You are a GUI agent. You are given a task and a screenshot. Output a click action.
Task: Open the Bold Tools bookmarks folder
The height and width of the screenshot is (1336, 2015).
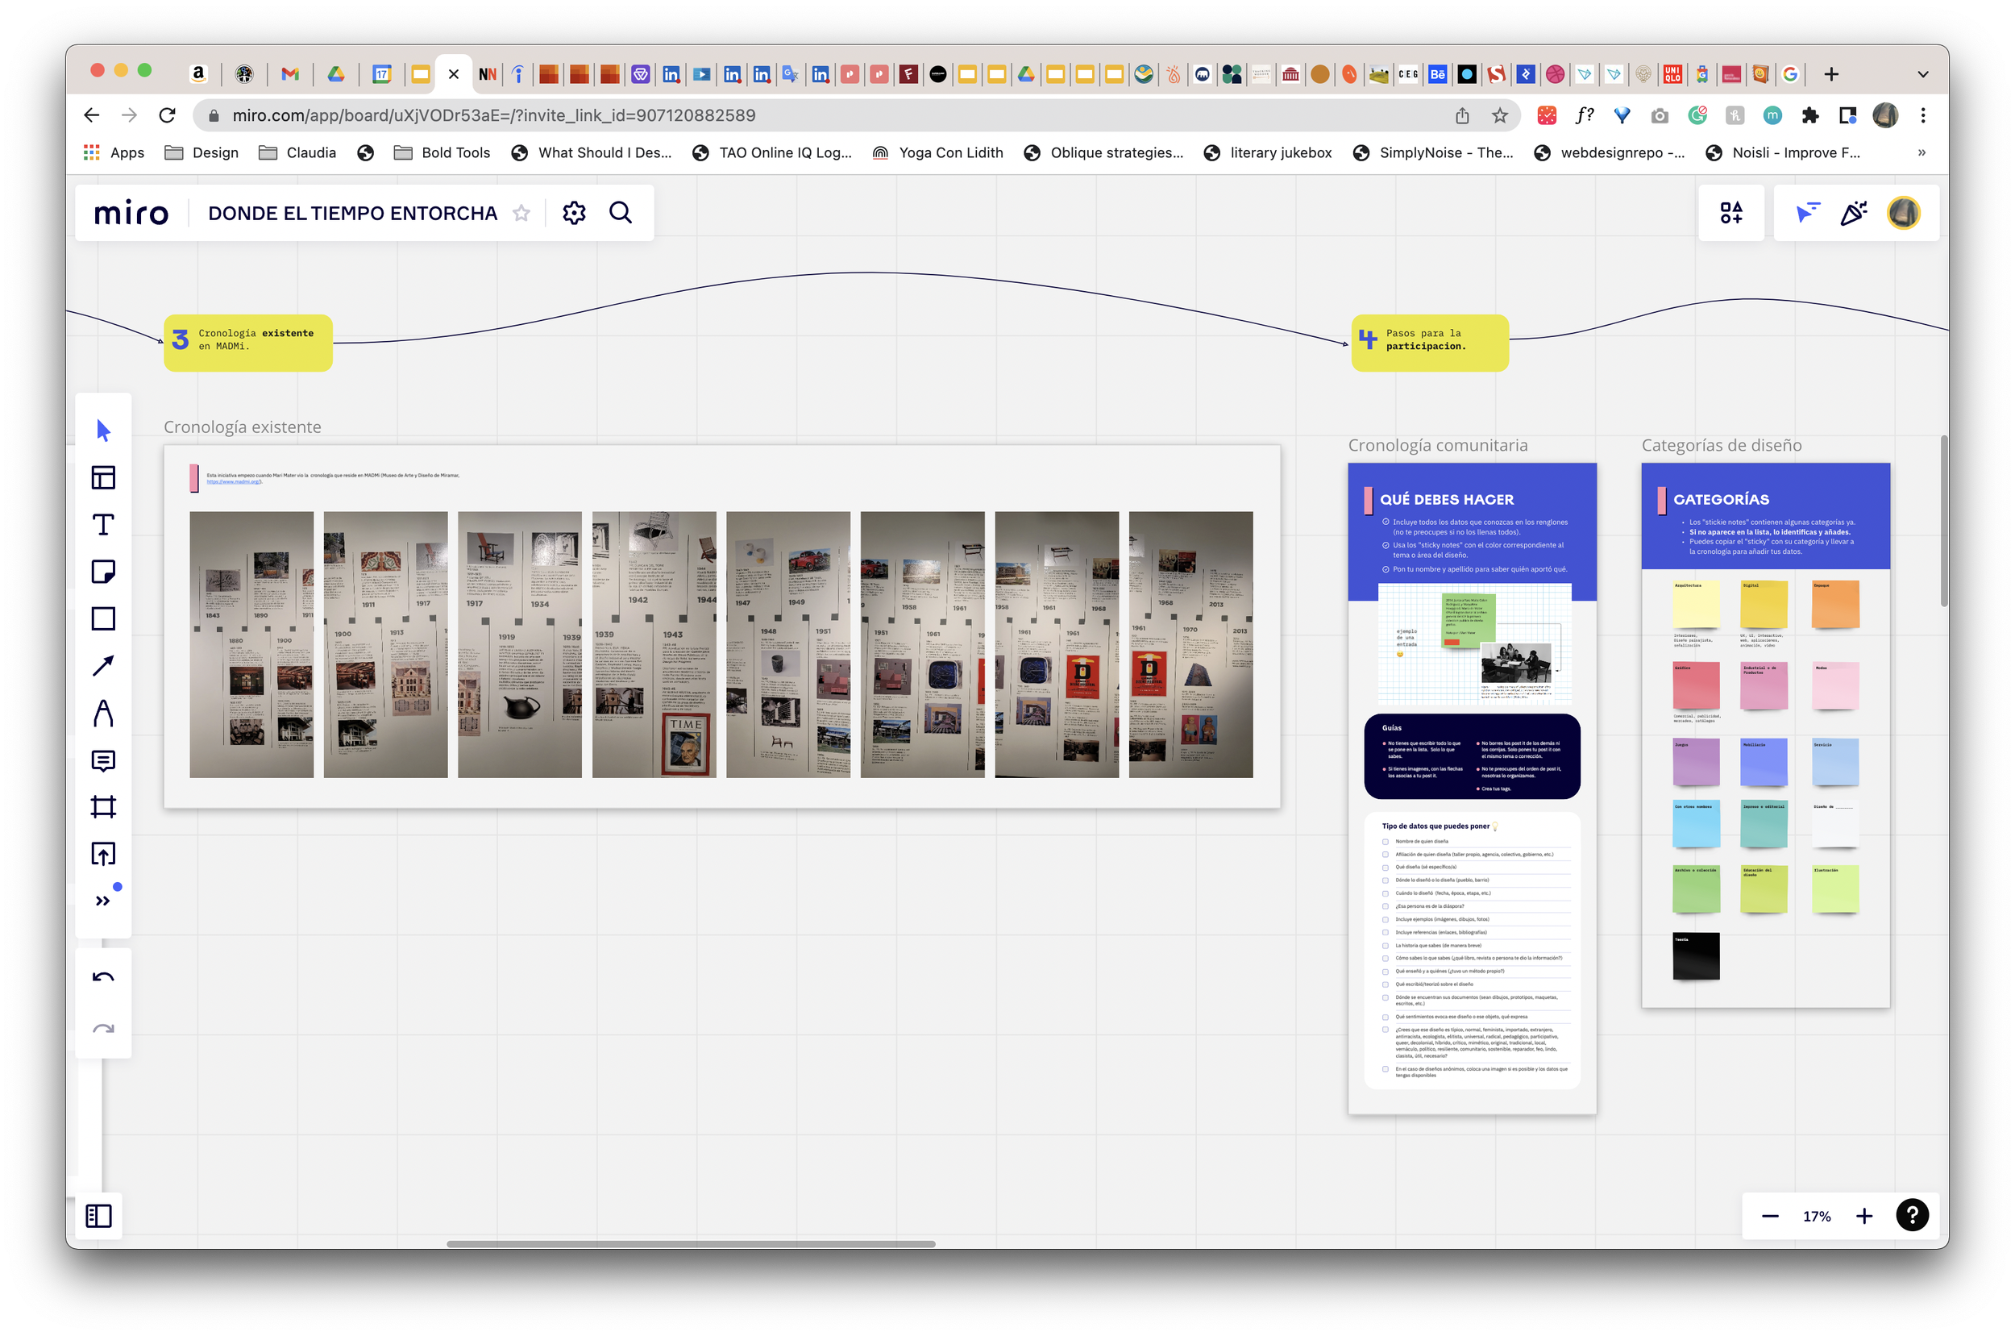(442, 152)
